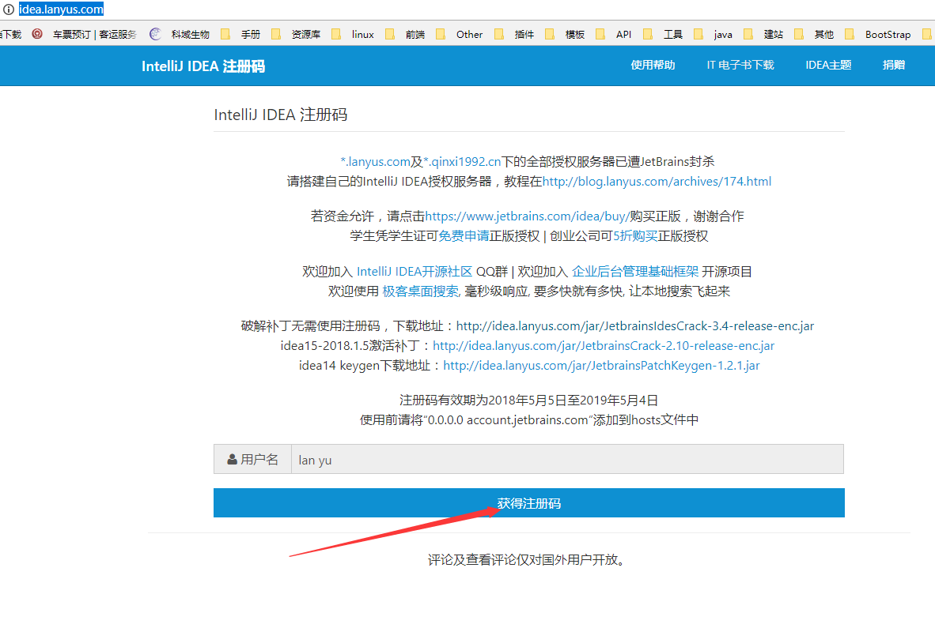Click the 评论及查看评论仅对国外用户开放 text
The height and width of the screenshot is (628, 935).
click(x=527, y=560)
